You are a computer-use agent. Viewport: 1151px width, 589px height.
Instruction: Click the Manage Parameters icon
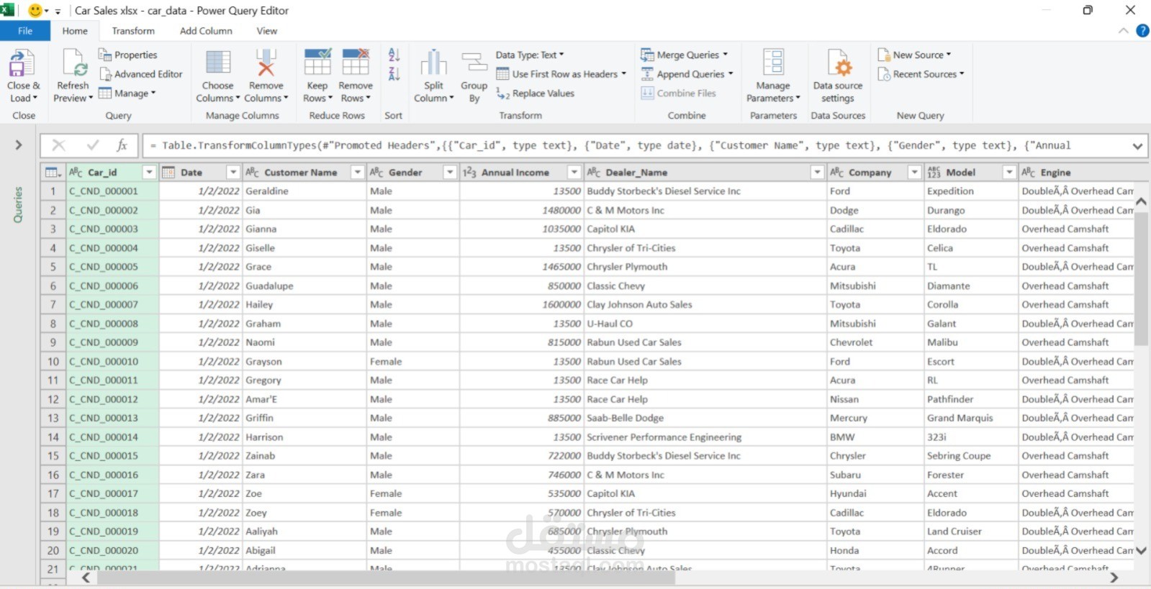click(x=773, y=63)
